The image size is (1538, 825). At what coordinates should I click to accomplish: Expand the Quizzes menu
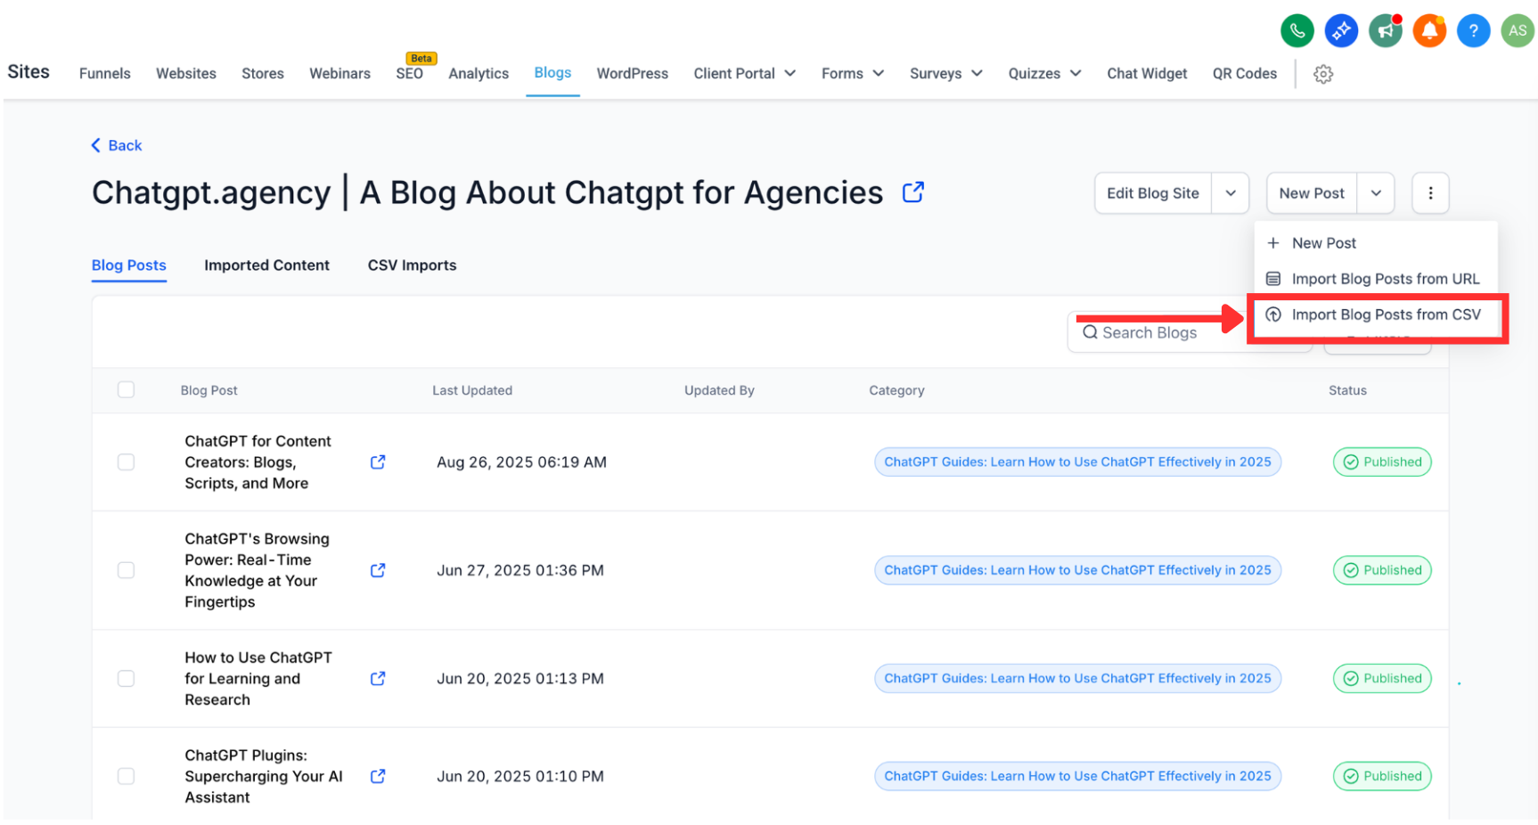(1045, 74)
